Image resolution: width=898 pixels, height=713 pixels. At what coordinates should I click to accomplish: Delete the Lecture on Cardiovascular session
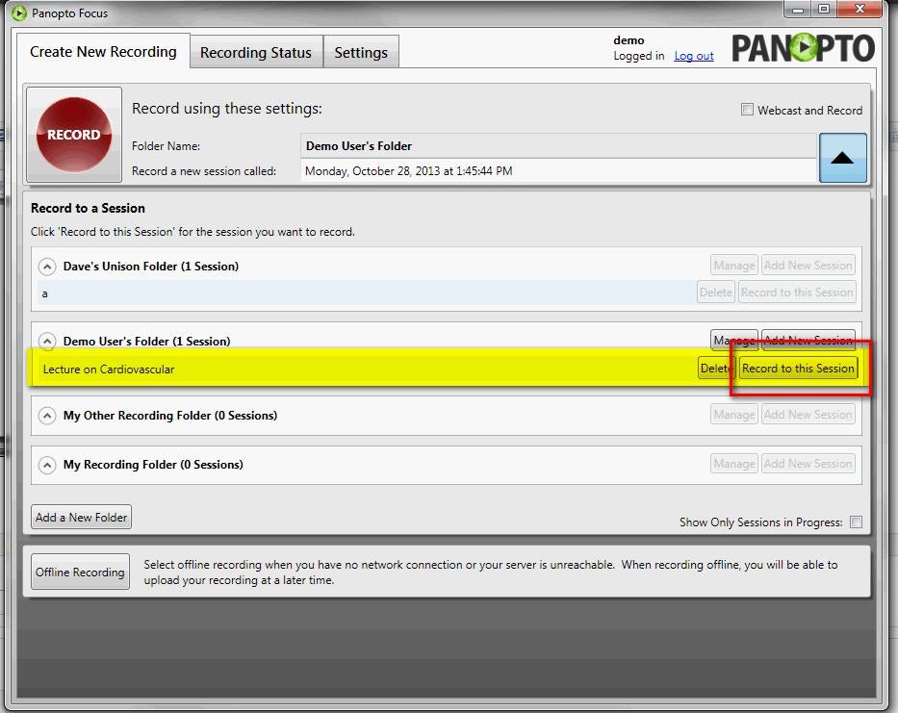tap(716, 369)
